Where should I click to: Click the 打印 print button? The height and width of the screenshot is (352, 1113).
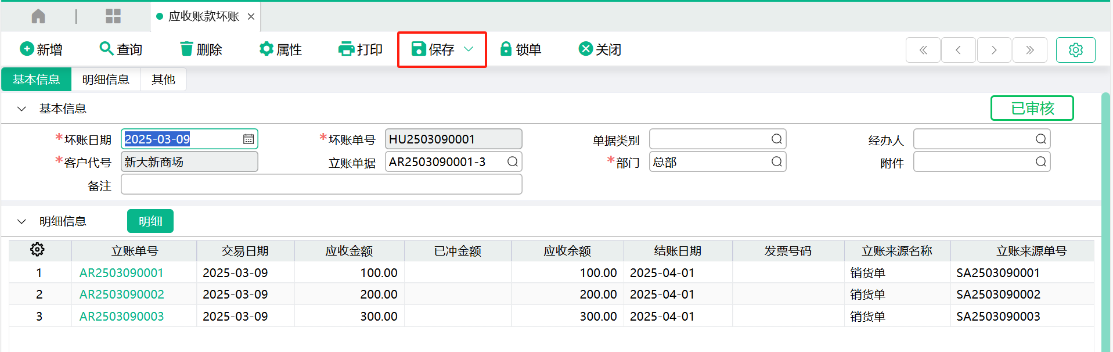[361, 49]
